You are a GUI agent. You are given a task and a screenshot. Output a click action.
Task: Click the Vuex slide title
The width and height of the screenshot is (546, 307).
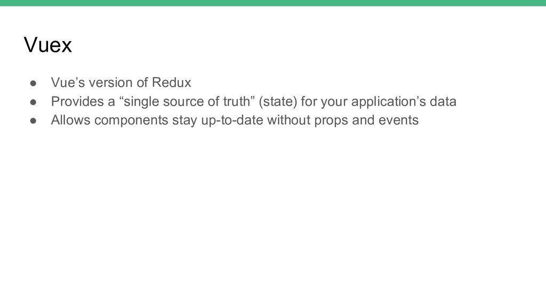tap(47, 45)
